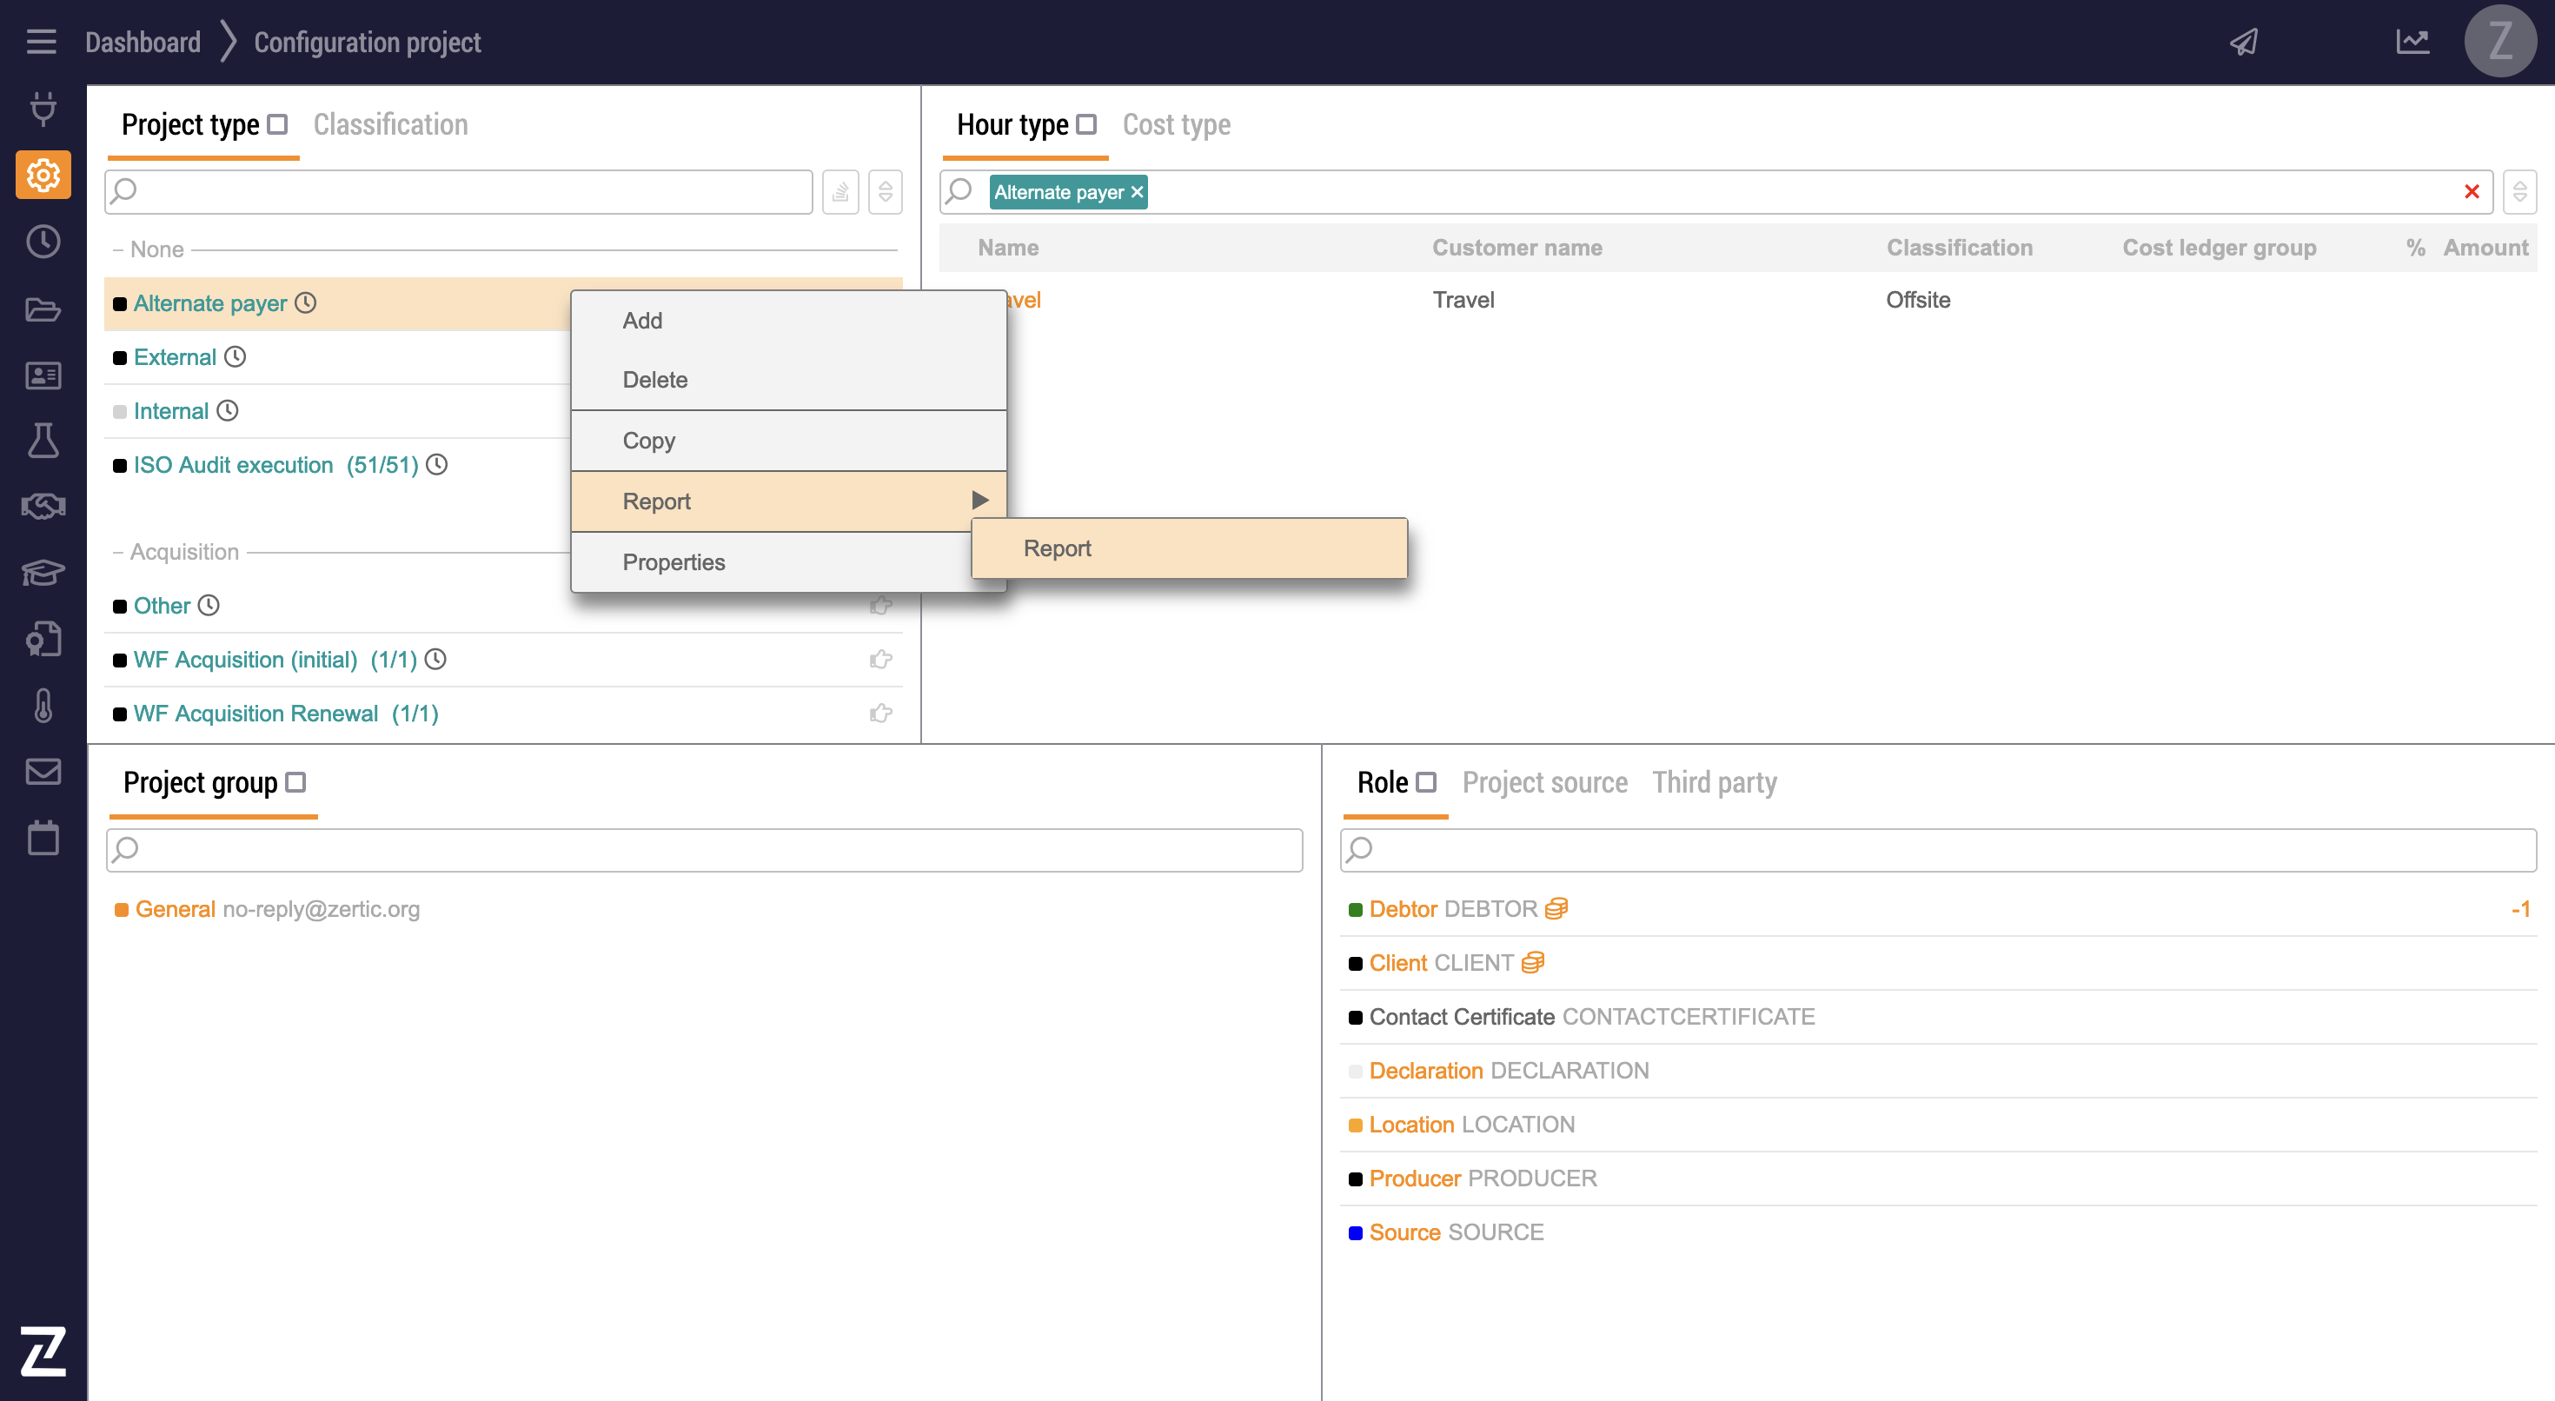Switch to the Cost type tab
Screen dimensions: 2555x1401
(x=1175, y=124)
